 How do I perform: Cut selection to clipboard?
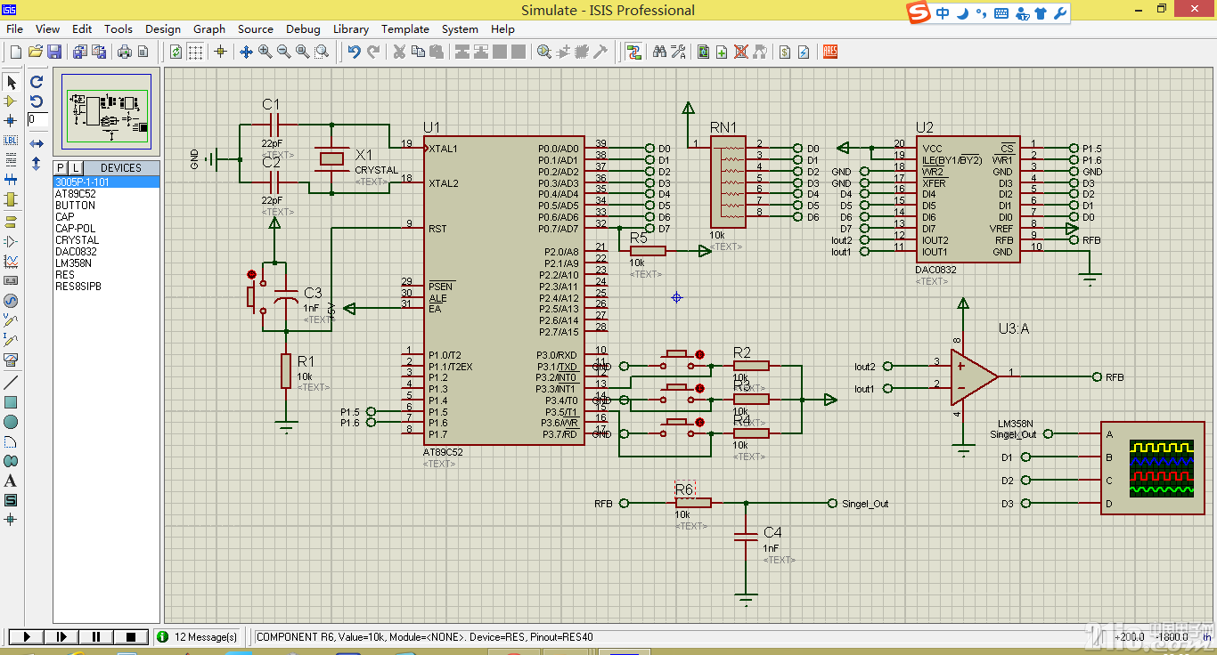[399, 52]
